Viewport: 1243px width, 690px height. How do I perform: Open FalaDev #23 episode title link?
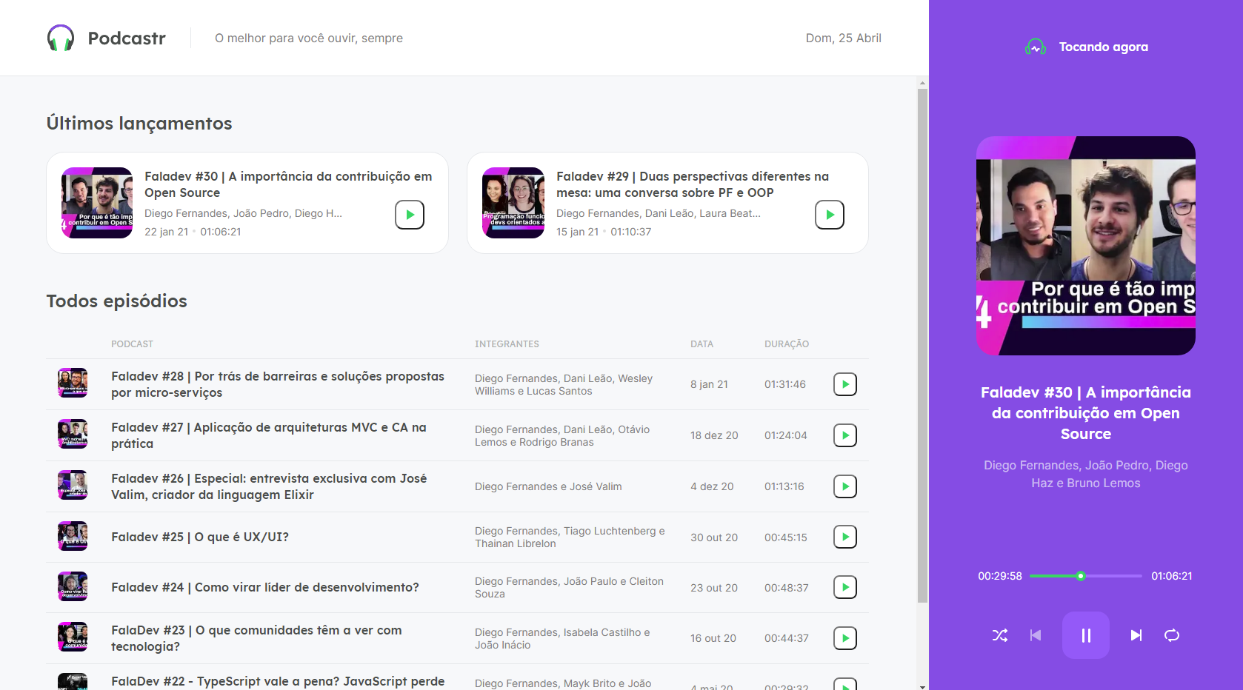point(256,638)
